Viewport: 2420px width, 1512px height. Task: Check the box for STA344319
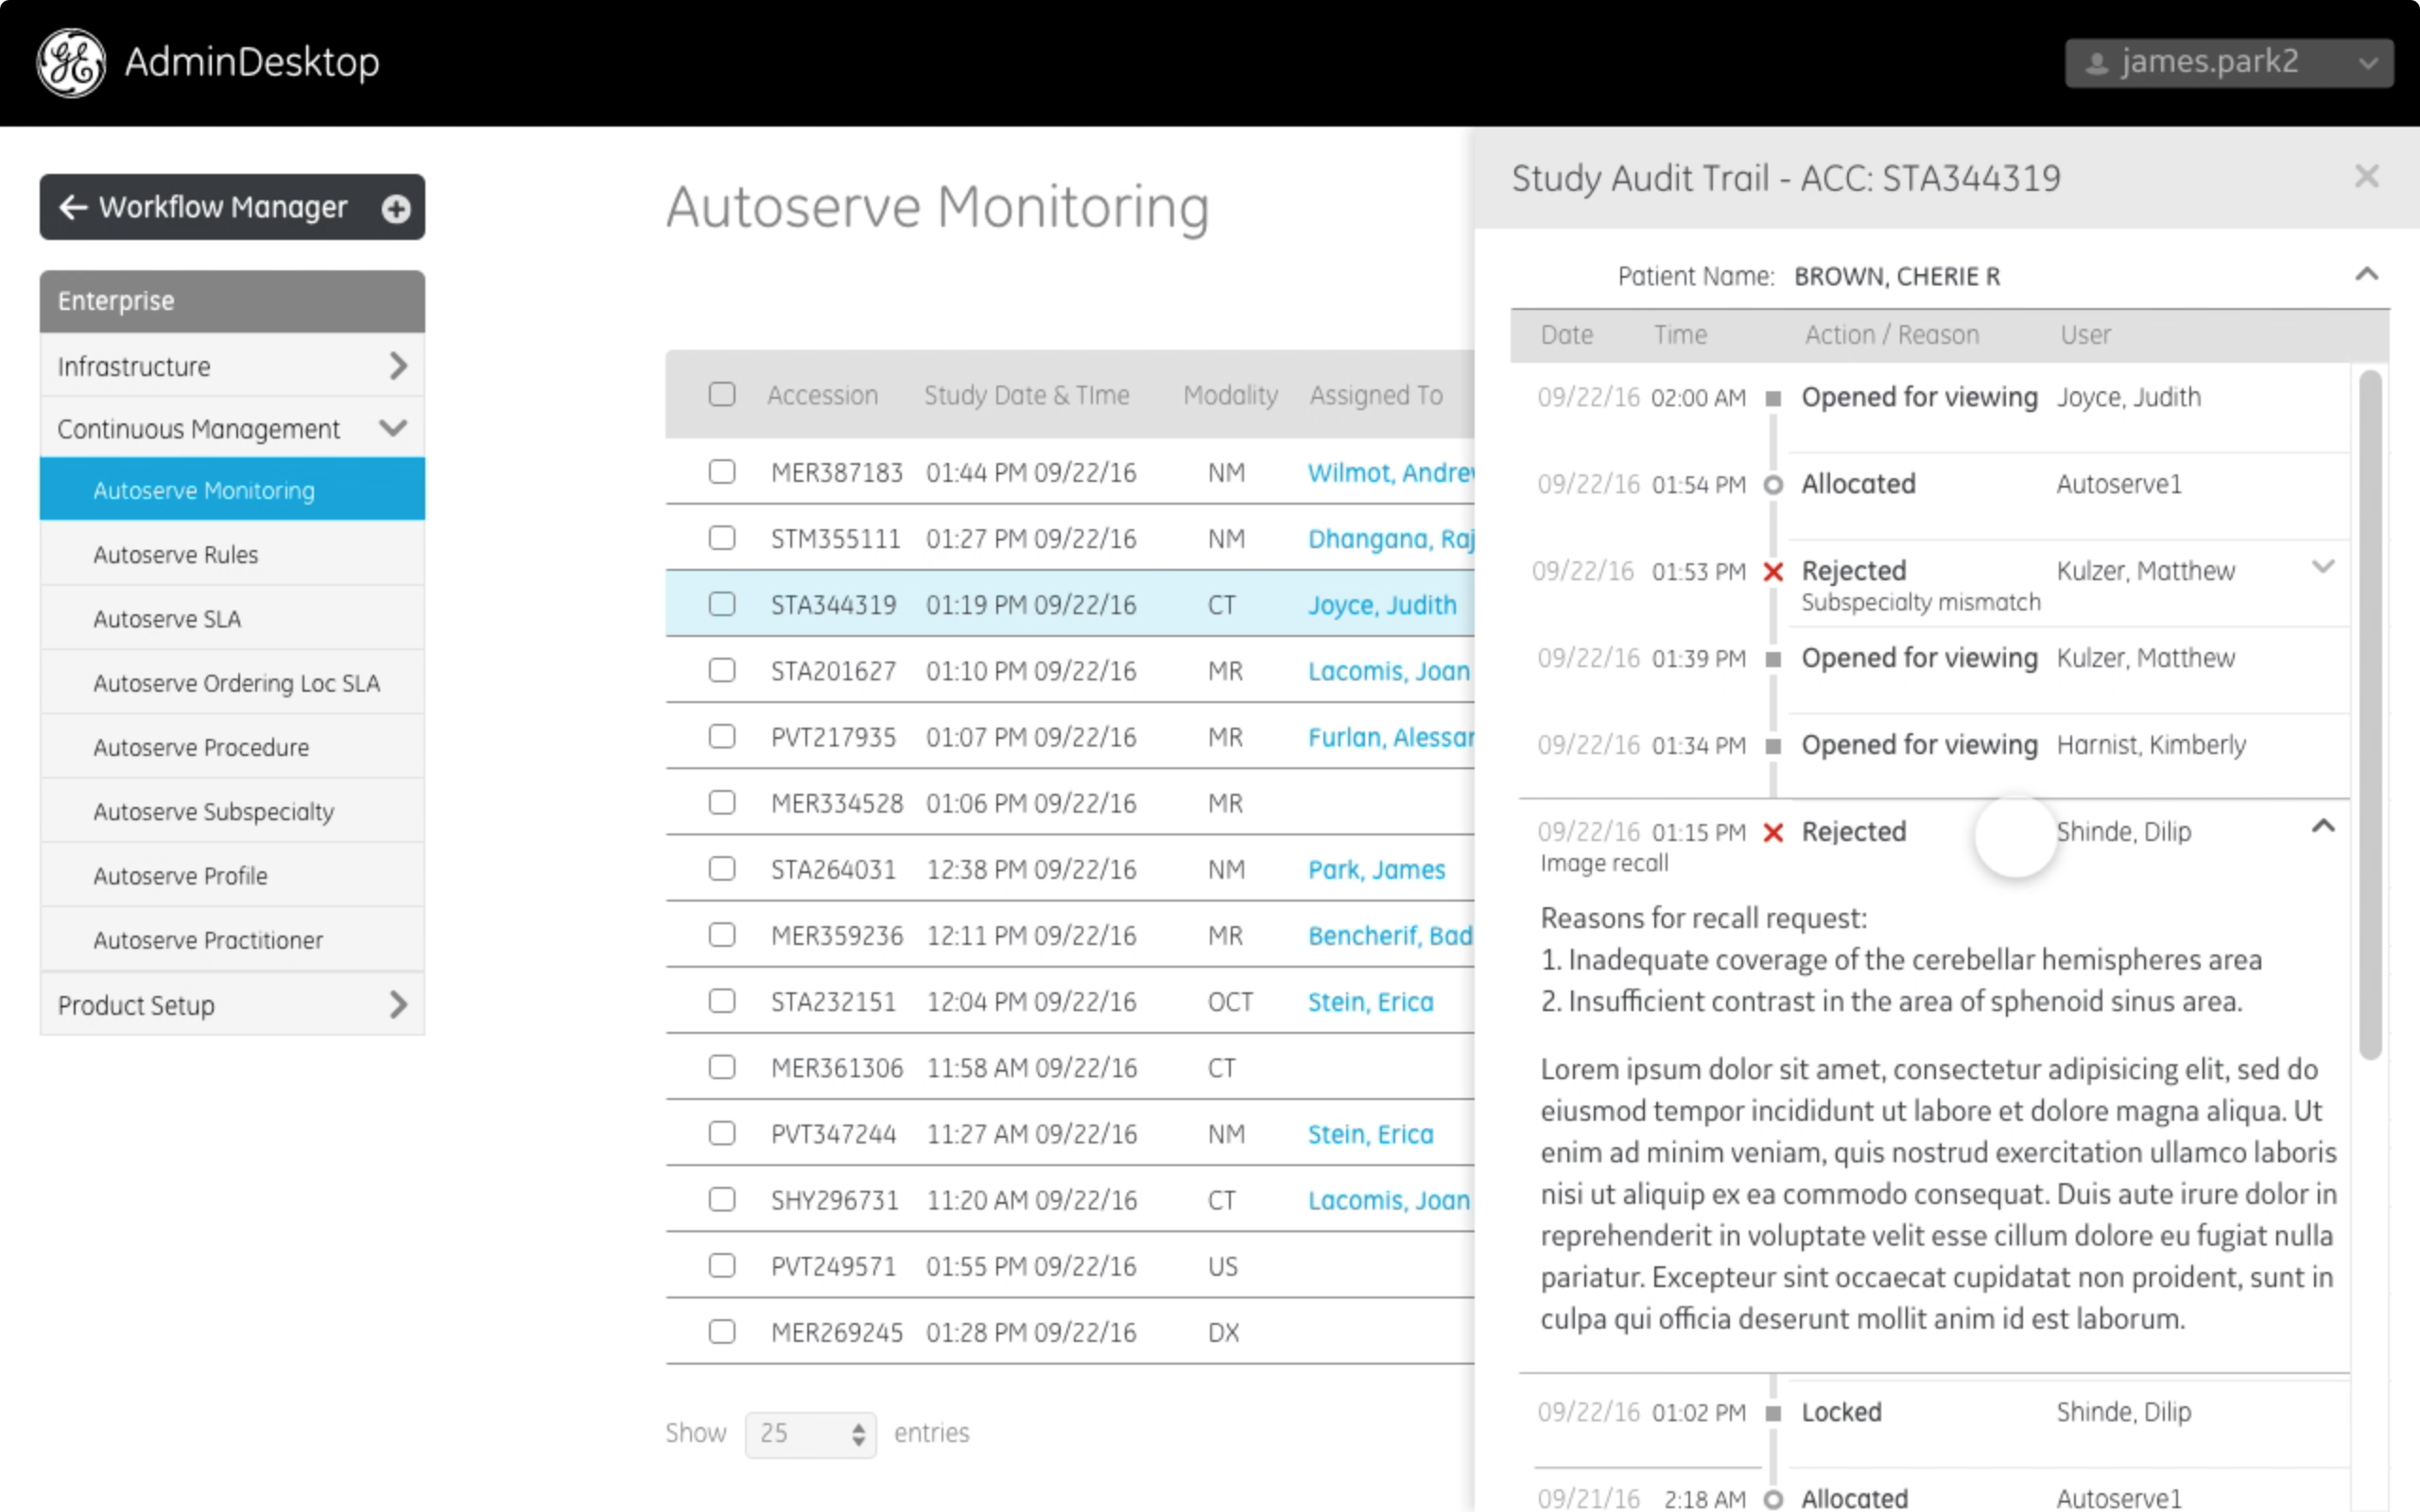pyautogui.click(x=722, y=604)
